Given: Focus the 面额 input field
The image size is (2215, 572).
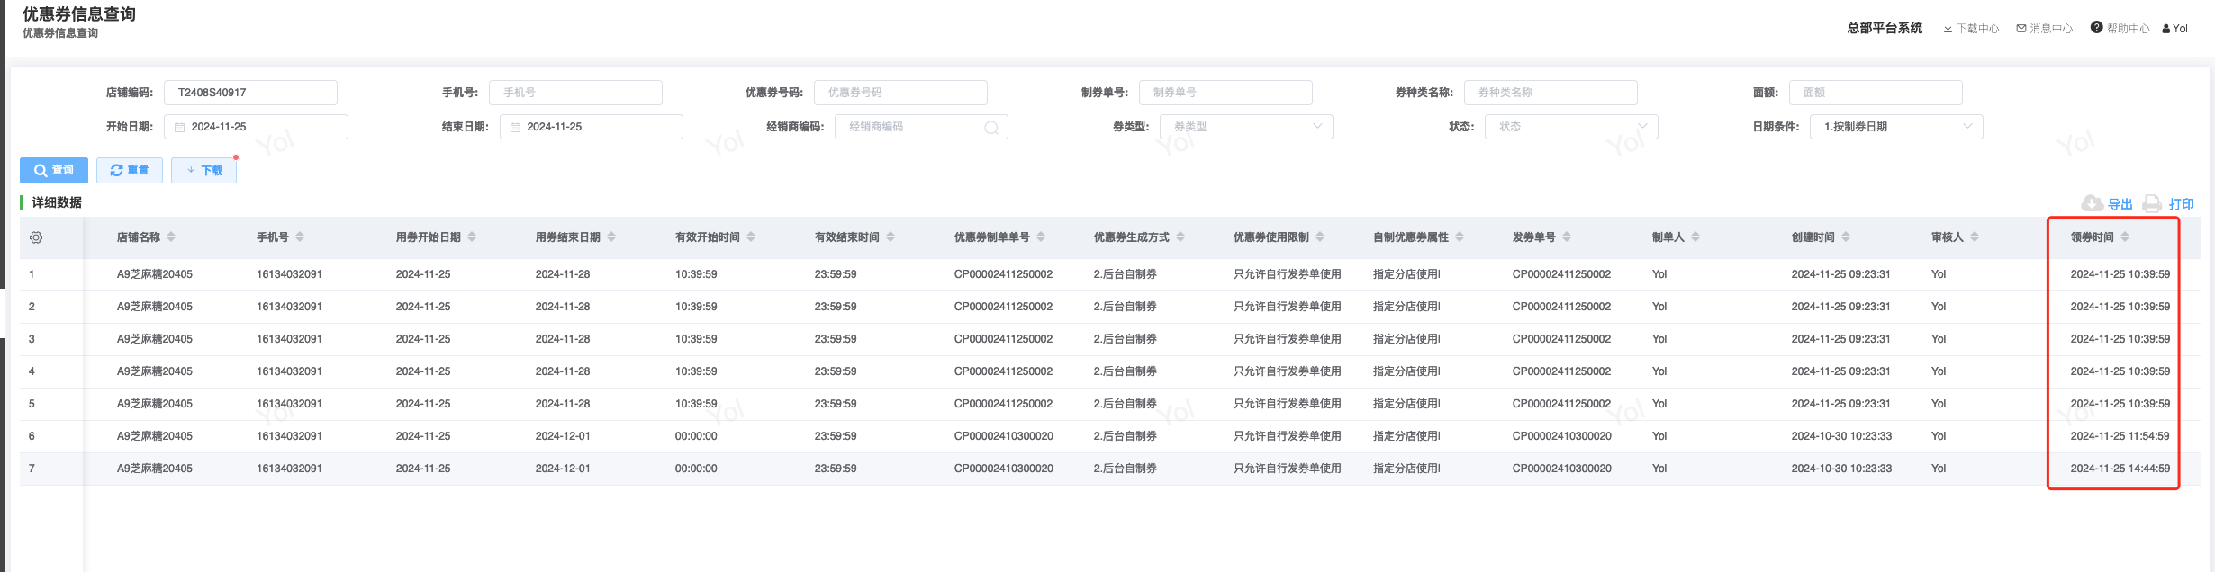Looking at the screenshot, I should pyautogui.click(x=1876, y=93).
